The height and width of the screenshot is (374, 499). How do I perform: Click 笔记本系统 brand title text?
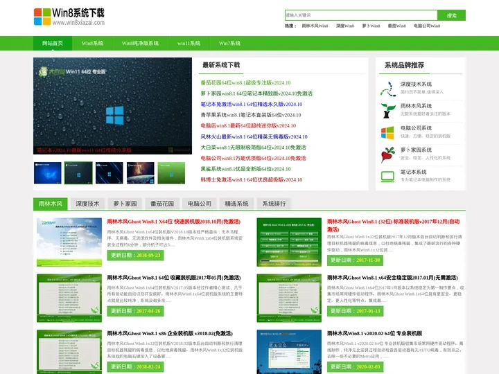click(x=413, y=172)
